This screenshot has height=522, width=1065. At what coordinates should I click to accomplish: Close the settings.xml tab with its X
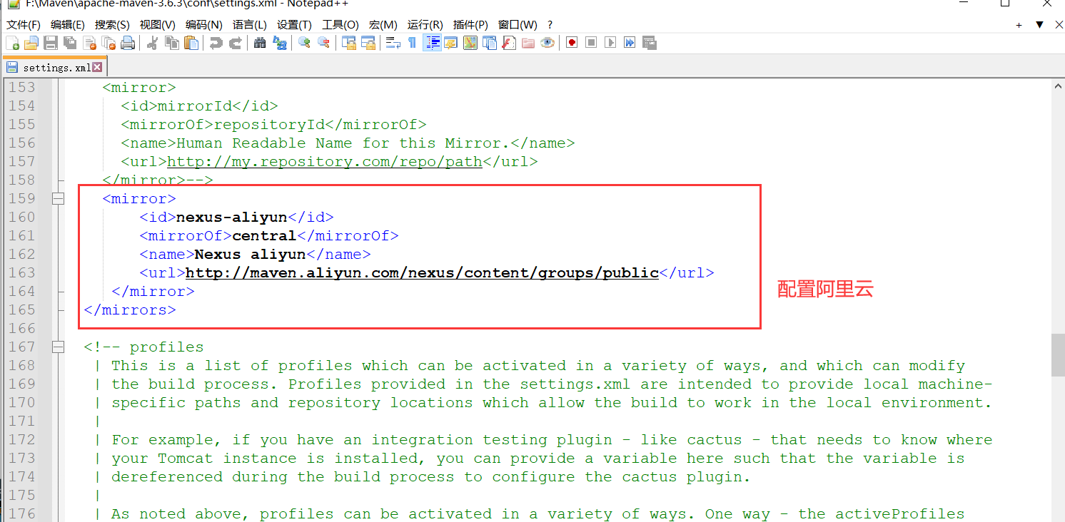tap(98, 67)
